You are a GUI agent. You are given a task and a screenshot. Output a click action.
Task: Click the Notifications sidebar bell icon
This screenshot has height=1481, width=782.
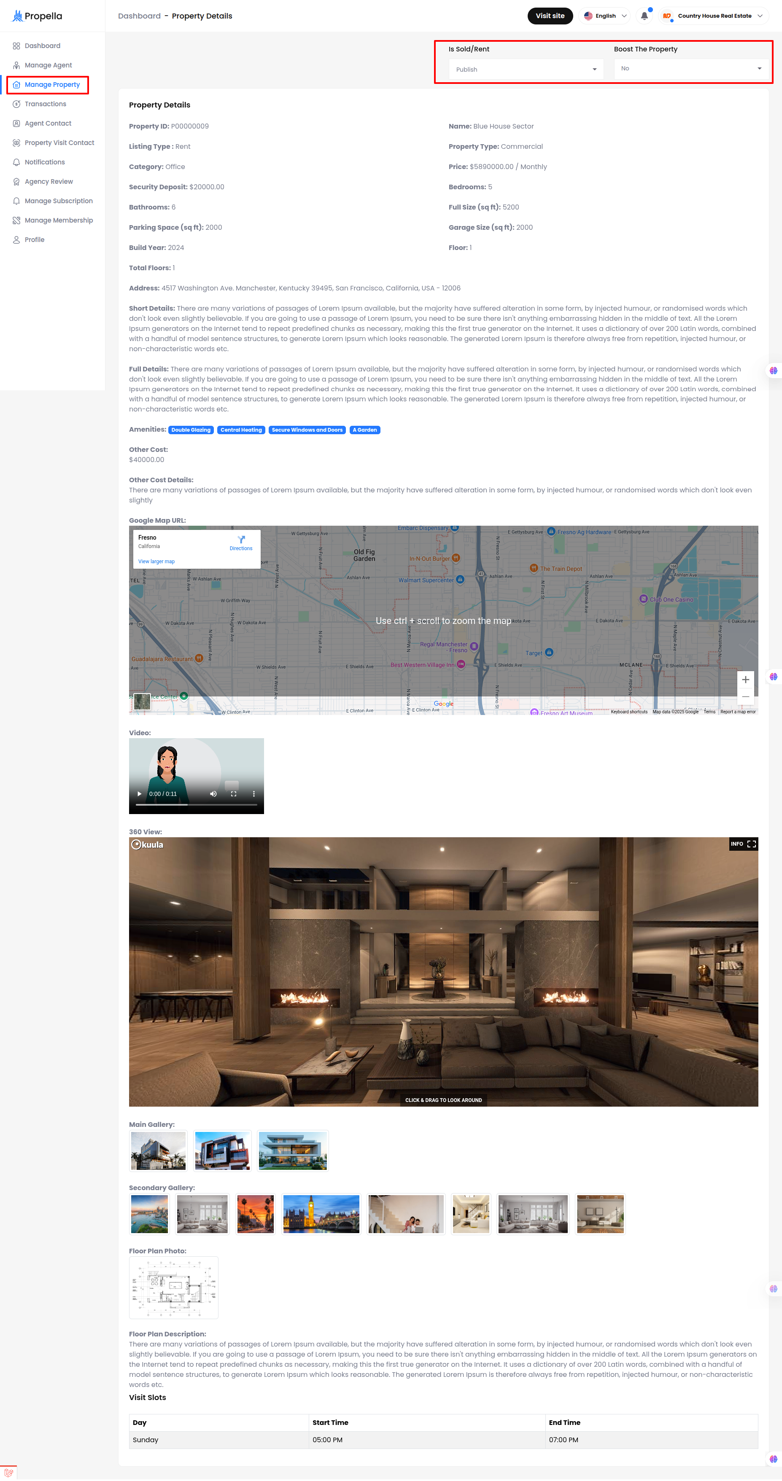coord(17,162)
